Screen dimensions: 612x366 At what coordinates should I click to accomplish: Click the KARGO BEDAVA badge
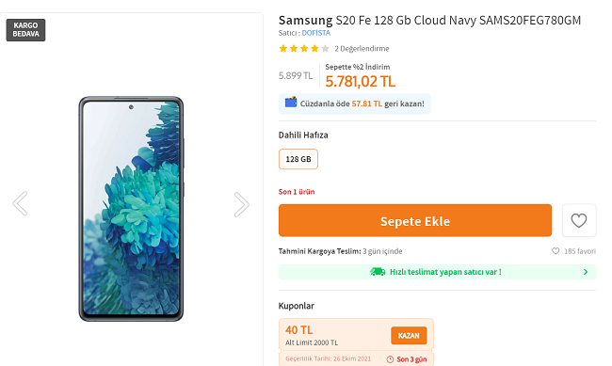coord(25,30)
